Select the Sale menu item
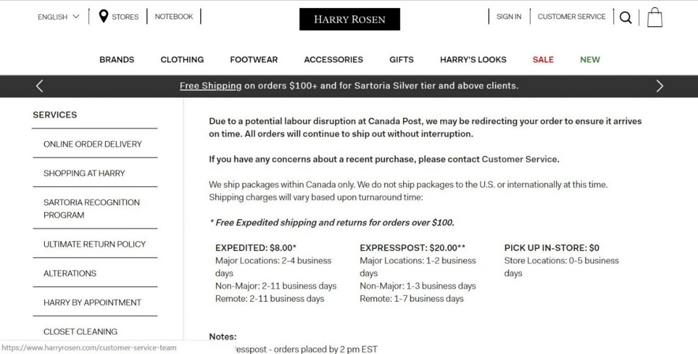 point(543,59)
